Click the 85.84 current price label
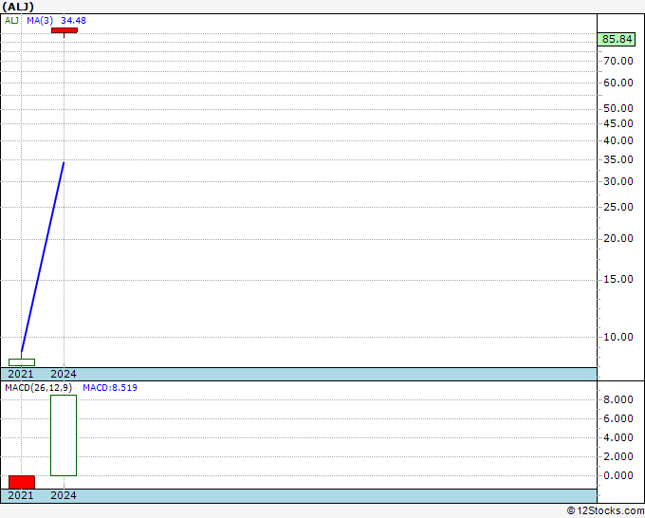This screenshot has height=518, width=645. point(617,39)
